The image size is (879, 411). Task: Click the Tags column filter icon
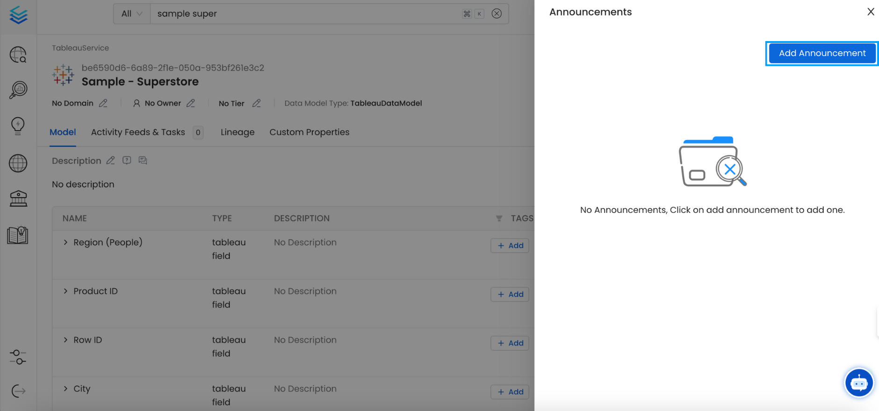coord(499,218)
